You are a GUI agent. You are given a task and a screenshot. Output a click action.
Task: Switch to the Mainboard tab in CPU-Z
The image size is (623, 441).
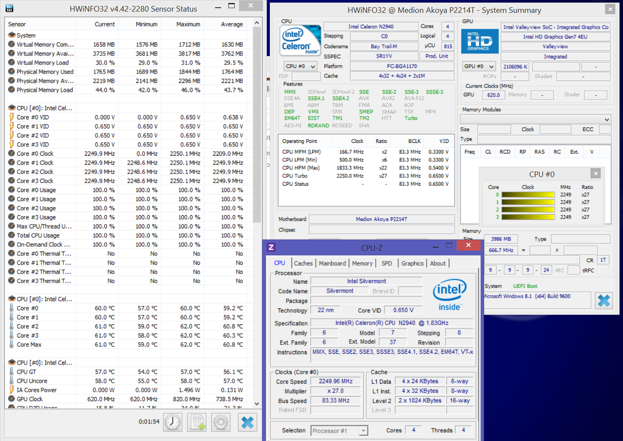click(332, 263)
